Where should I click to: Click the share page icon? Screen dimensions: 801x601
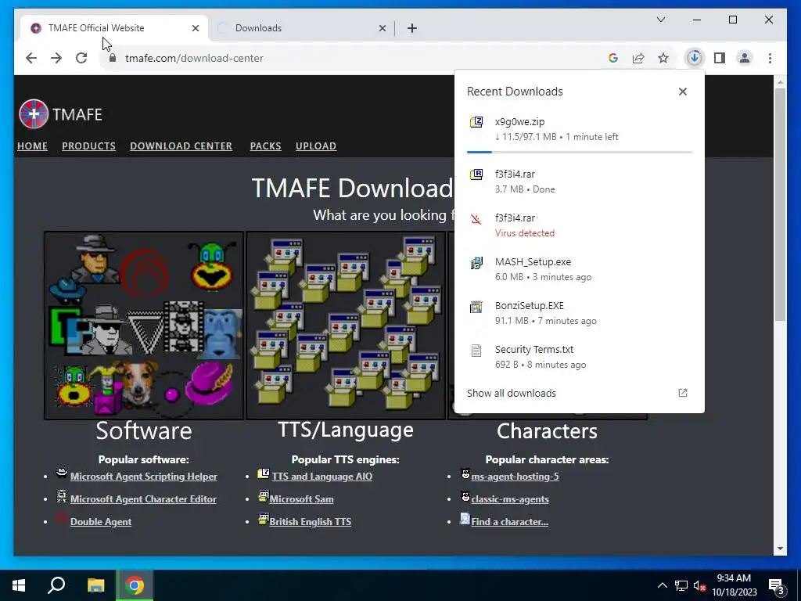click(x=638, y=58)
